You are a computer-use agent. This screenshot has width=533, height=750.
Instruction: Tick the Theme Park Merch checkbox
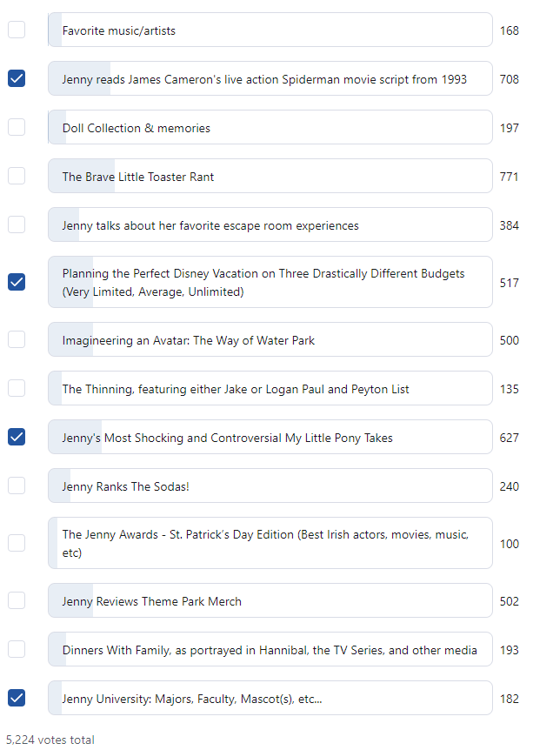pos(17,600)
